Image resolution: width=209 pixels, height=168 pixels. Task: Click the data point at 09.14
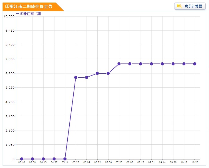coord(162,64)
